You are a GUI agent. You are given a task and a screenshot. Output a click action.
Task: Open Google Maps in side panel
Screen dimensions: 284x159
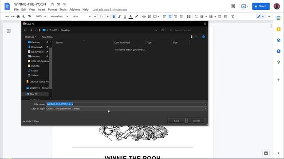click(279, 62)
